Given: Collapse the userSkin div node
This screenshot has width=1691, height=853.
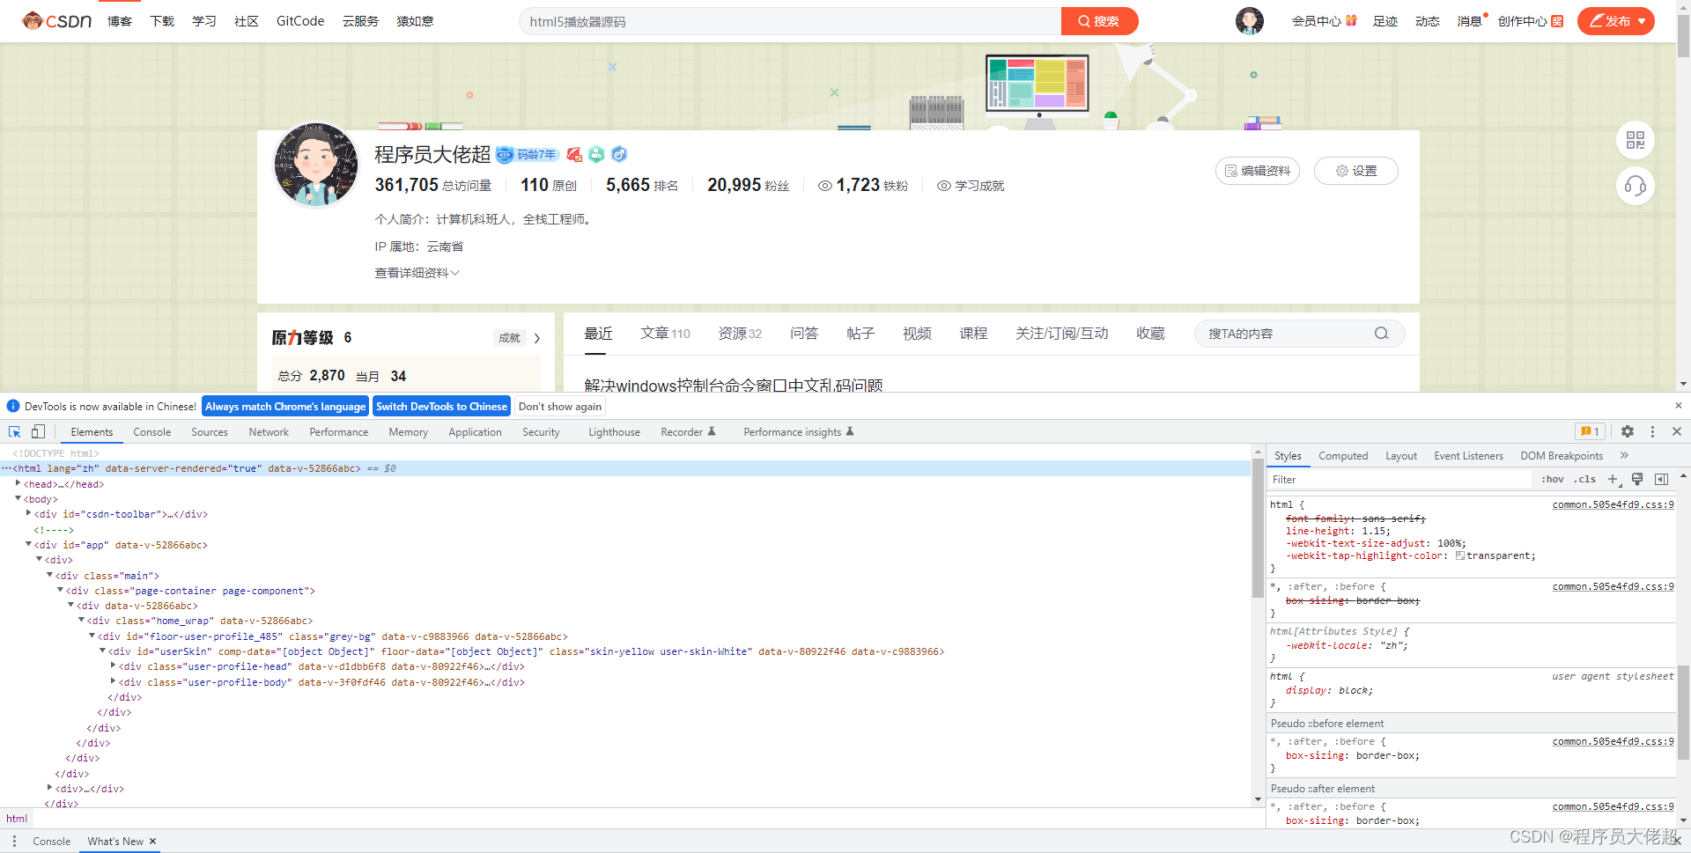Looking at the screenshot, I should [102, 651].
